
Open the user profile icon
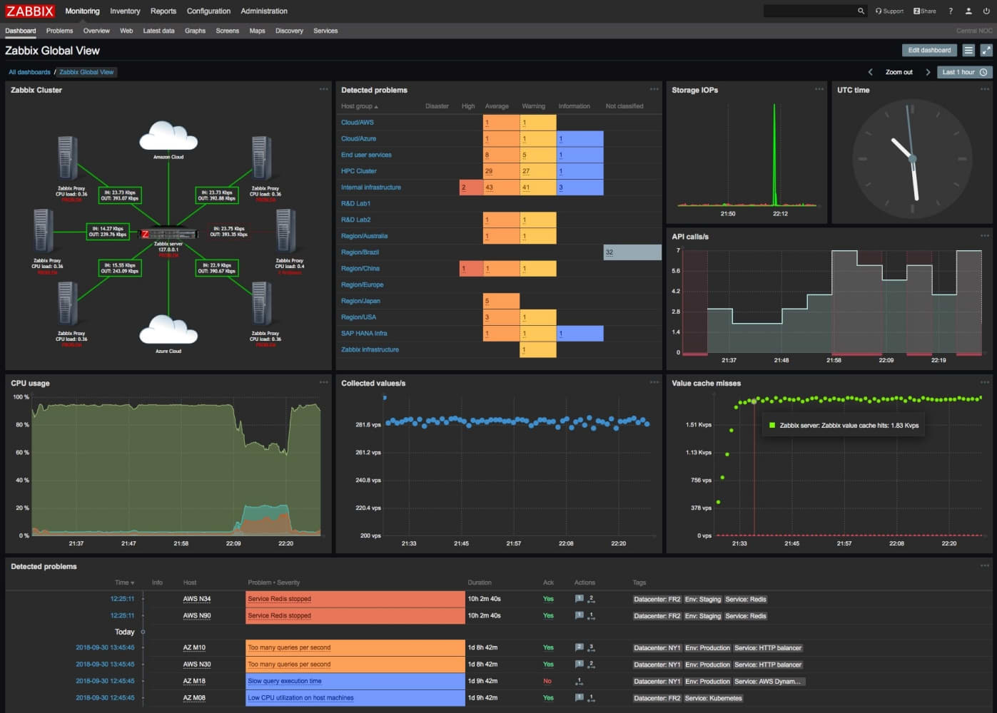tap(968, 11)
